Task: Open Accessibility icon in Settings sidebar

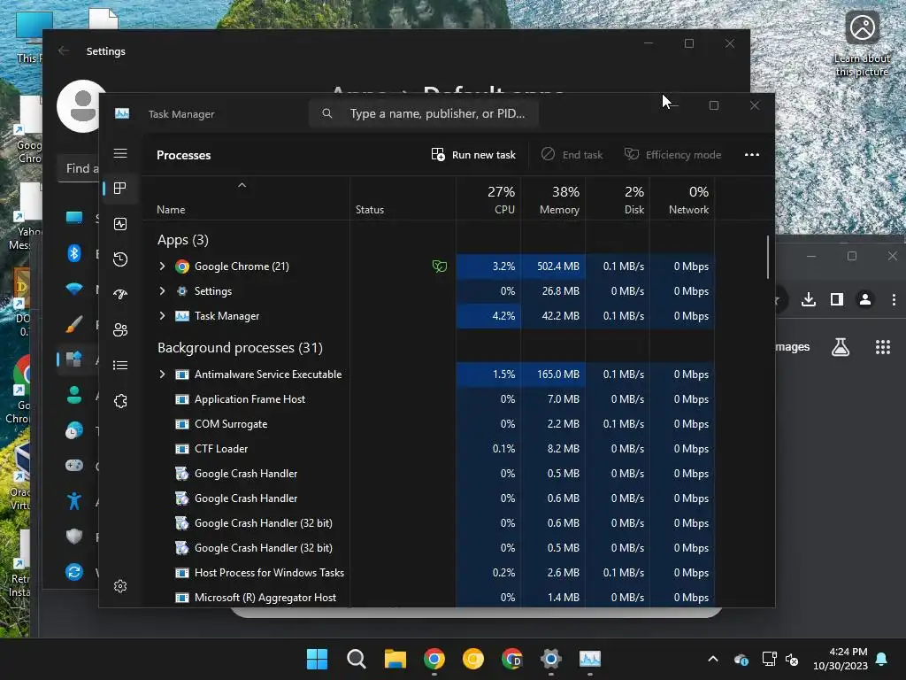Action: 74,501
